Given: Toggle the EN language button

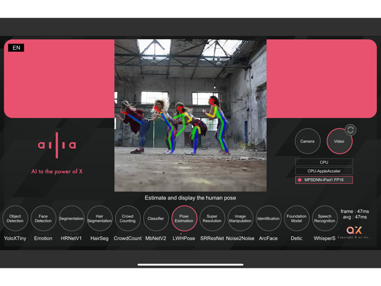Looking at the screenshot, I should (16, 48).
